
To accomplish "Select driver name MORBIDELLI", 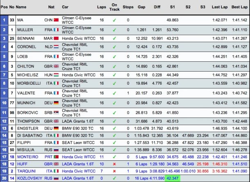I will (29, 83).
